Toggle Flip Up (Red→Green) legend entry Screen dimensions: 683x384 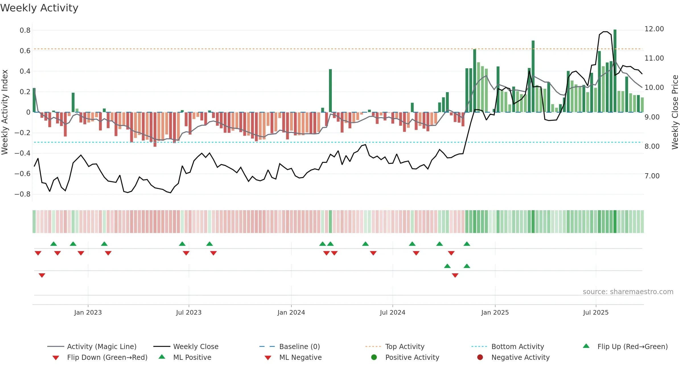[x=625, y=346]
